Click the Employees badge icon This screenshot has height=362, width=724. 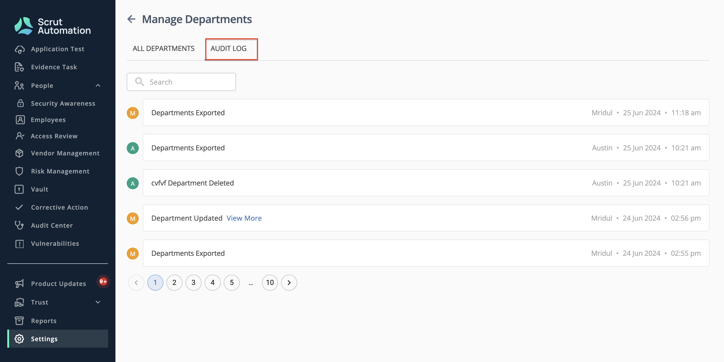[x=20, y=120]
